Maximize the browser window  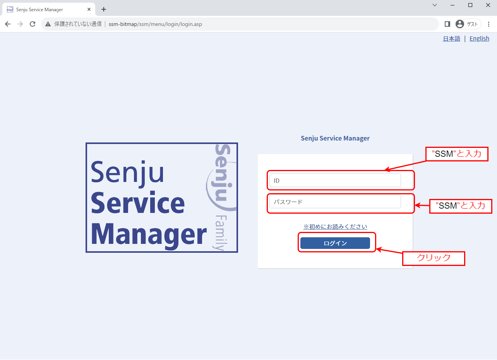click(x=470, y=5)
